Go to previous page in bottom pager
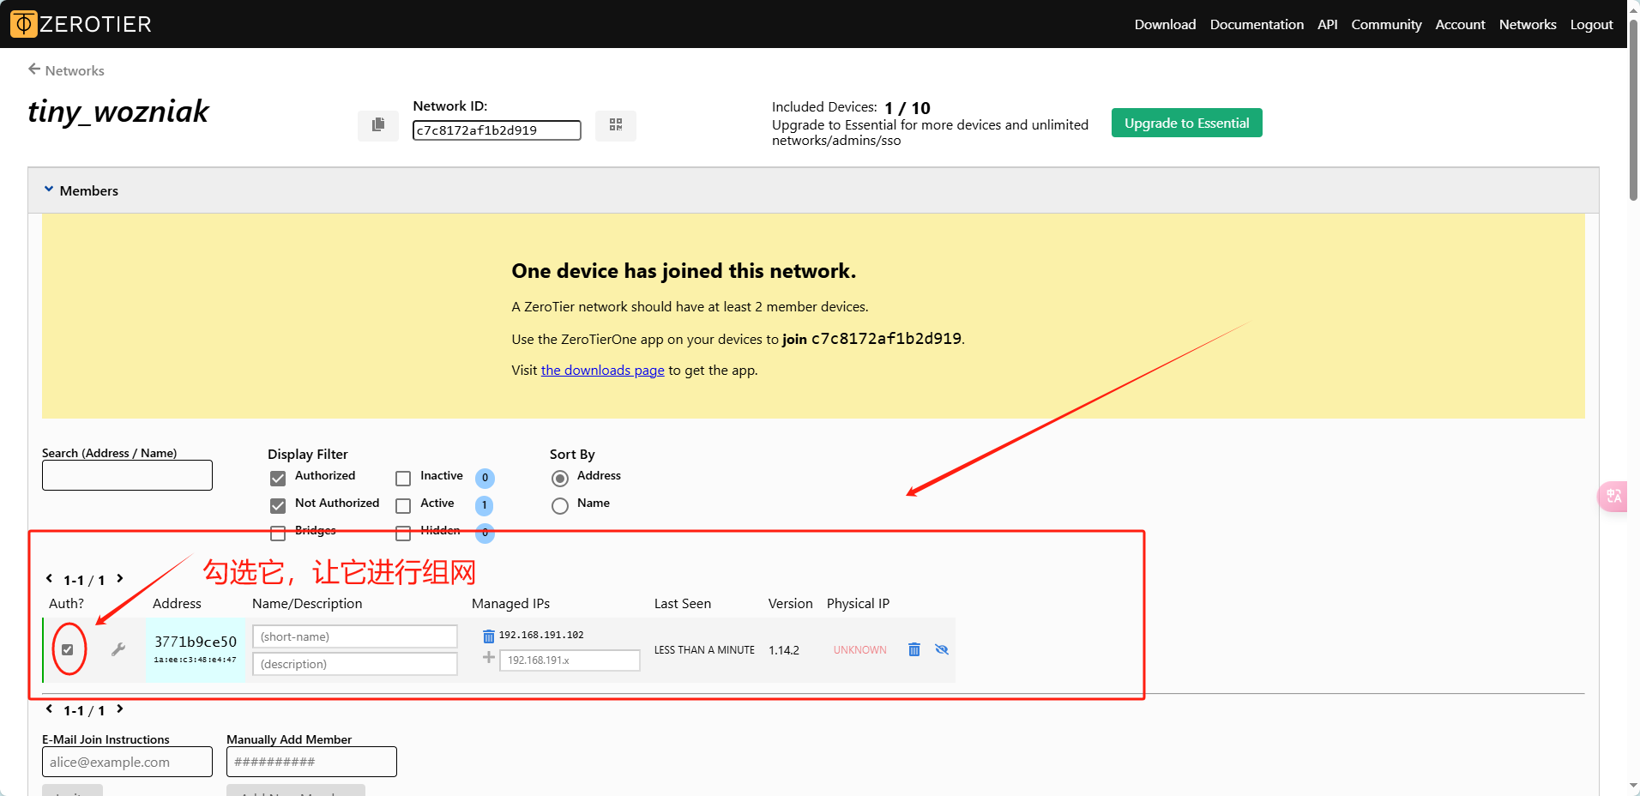The height and width of the screenshot is (796, 1640). point(49,709)
